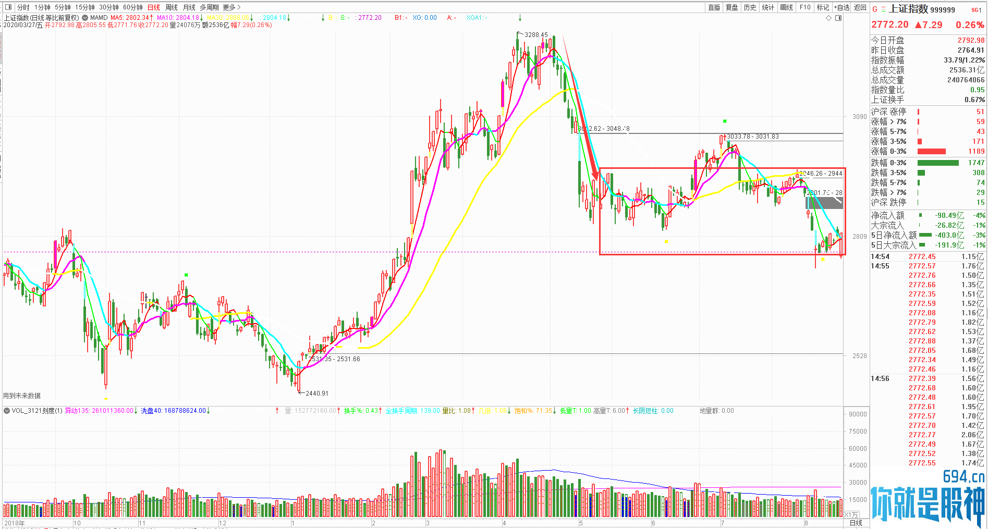Select the 60分钟 period tab
This screenshot has width=988, height=529.
point(133,7)
